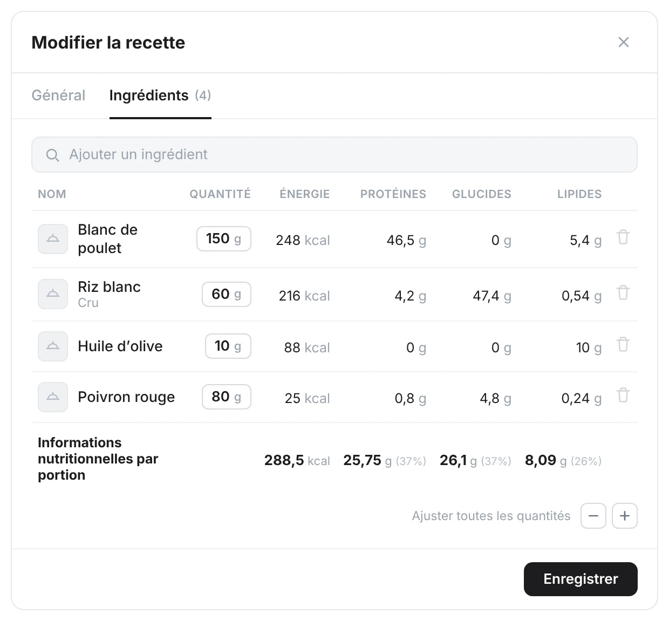
Task: Click the Blanc de poulet dish thumbnail
Action: (53, 239)
